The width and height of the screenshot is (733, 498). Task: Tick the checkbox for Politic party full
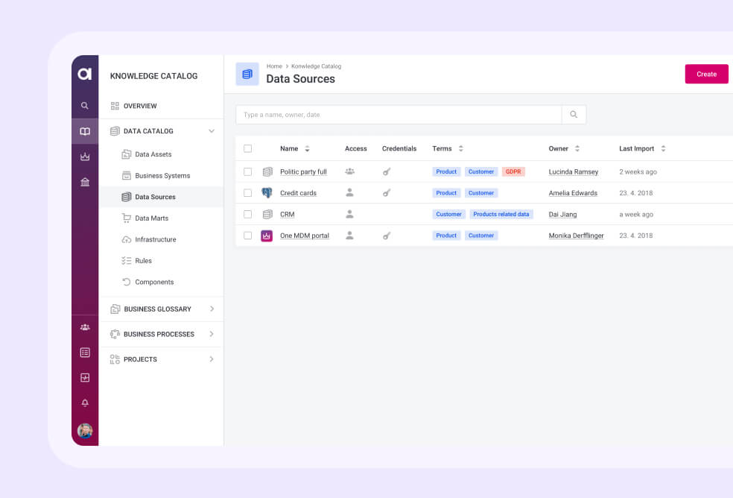click(248, 171)
